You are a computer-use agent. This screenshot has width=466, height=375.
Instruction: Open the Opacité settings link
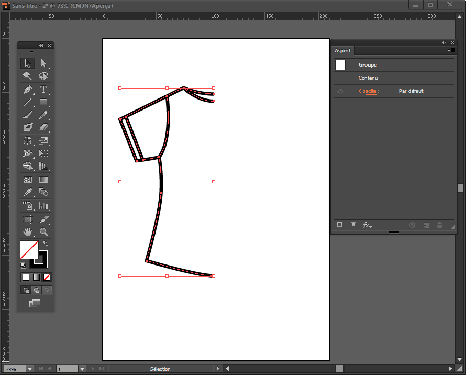(x=369, y=91)
